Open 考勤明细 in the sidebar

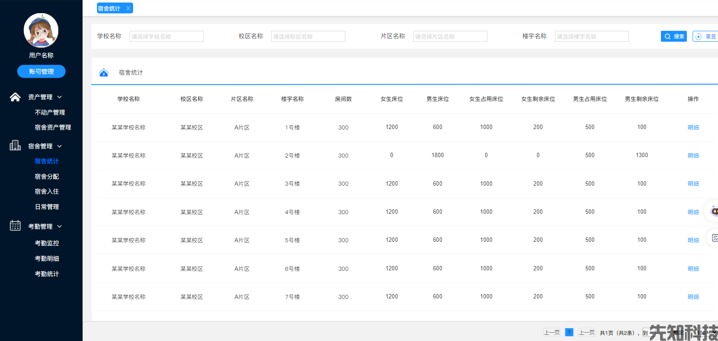coord(47,258)
